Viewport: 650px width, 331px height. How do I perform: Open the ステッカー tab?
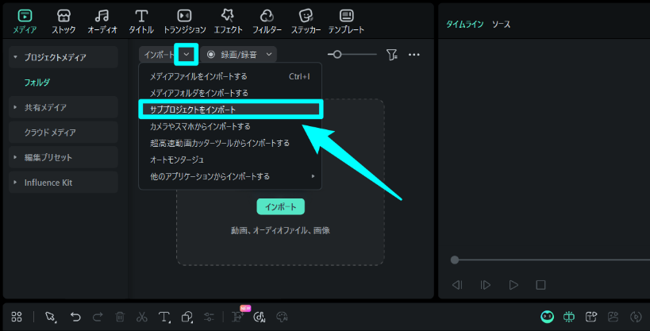[x=306, y=21]
